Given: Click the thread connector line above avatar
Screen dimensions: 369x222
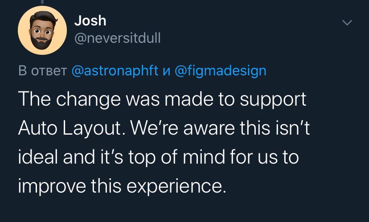Looking at the screenshot, I should click(42, 1).
